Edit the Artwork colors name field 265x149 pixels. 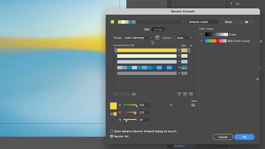coord(203,22)
